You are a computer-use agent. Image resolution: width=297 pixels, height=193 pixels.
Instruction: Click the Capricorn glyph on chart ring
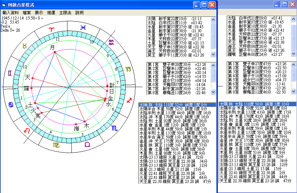[128, 69]
